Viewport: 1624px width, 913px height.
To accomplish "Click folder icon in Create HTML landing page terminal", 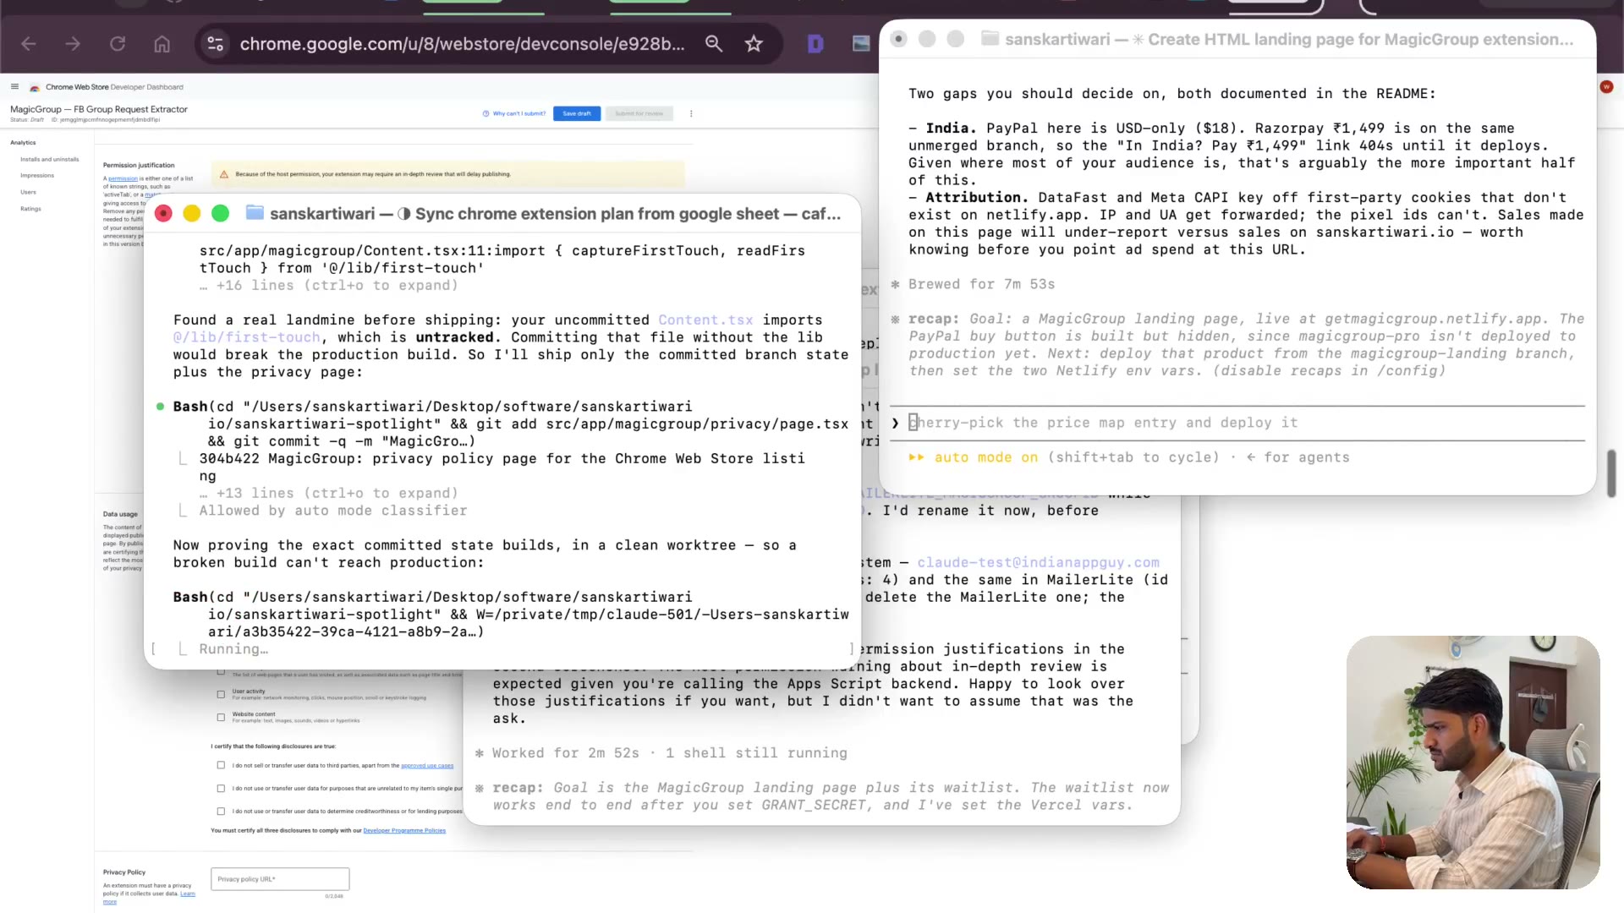I will (990, 39).
